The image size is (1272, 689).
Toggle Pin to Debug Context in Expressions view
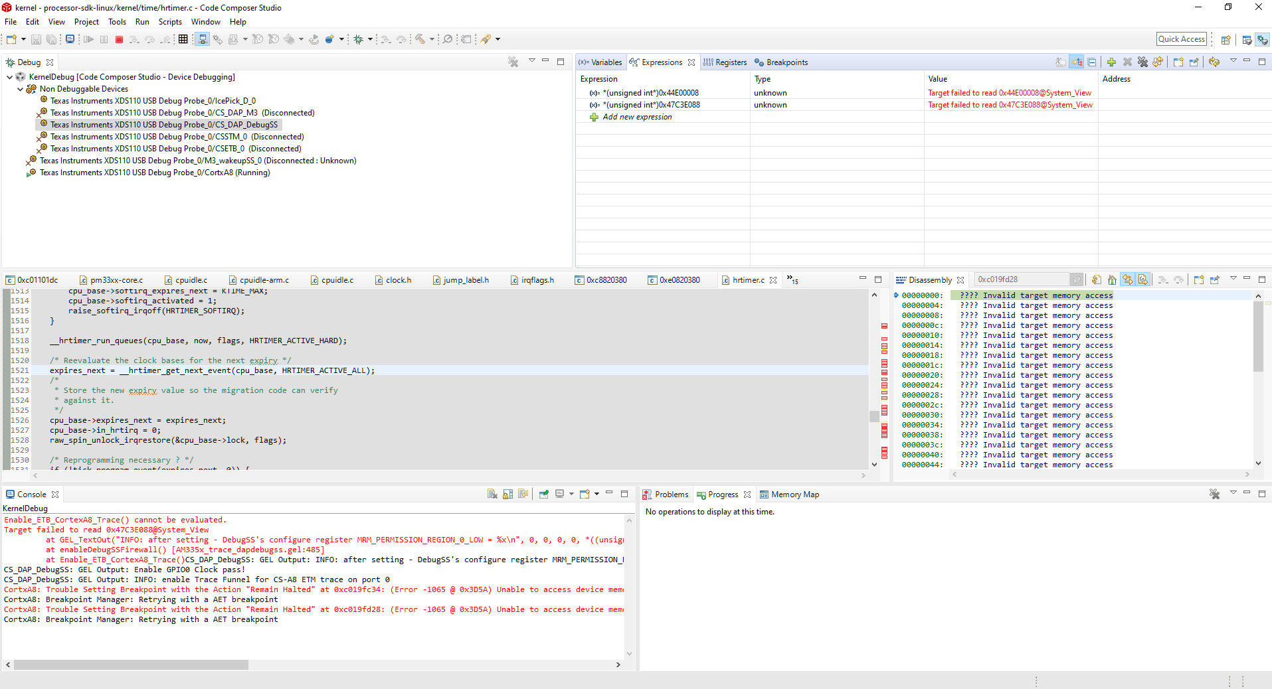click(1194, 62)
